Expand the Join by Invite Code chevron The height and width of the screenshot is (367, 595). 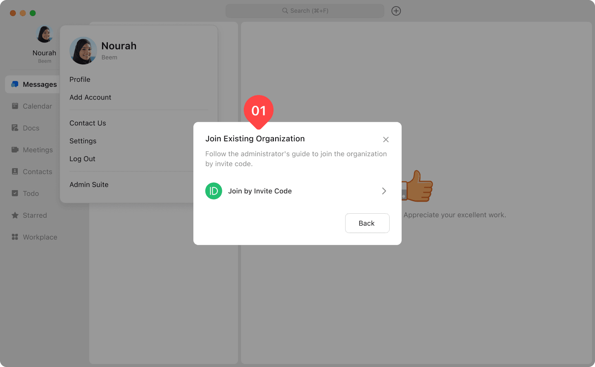coord(384,191)
